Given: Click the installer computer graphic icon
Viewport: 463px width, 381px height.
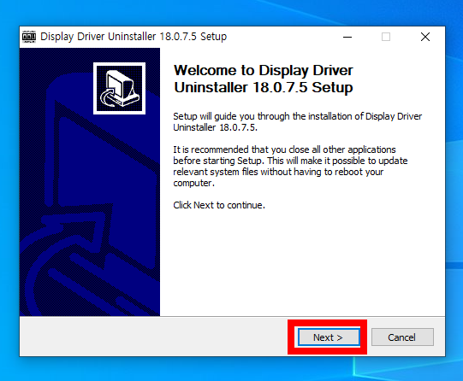Looking at the screenshot, I should (x=119, y=88).
